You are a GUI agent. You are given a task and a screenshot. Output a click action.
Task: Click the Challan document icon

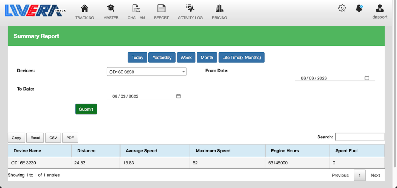(x=136, y=9)
